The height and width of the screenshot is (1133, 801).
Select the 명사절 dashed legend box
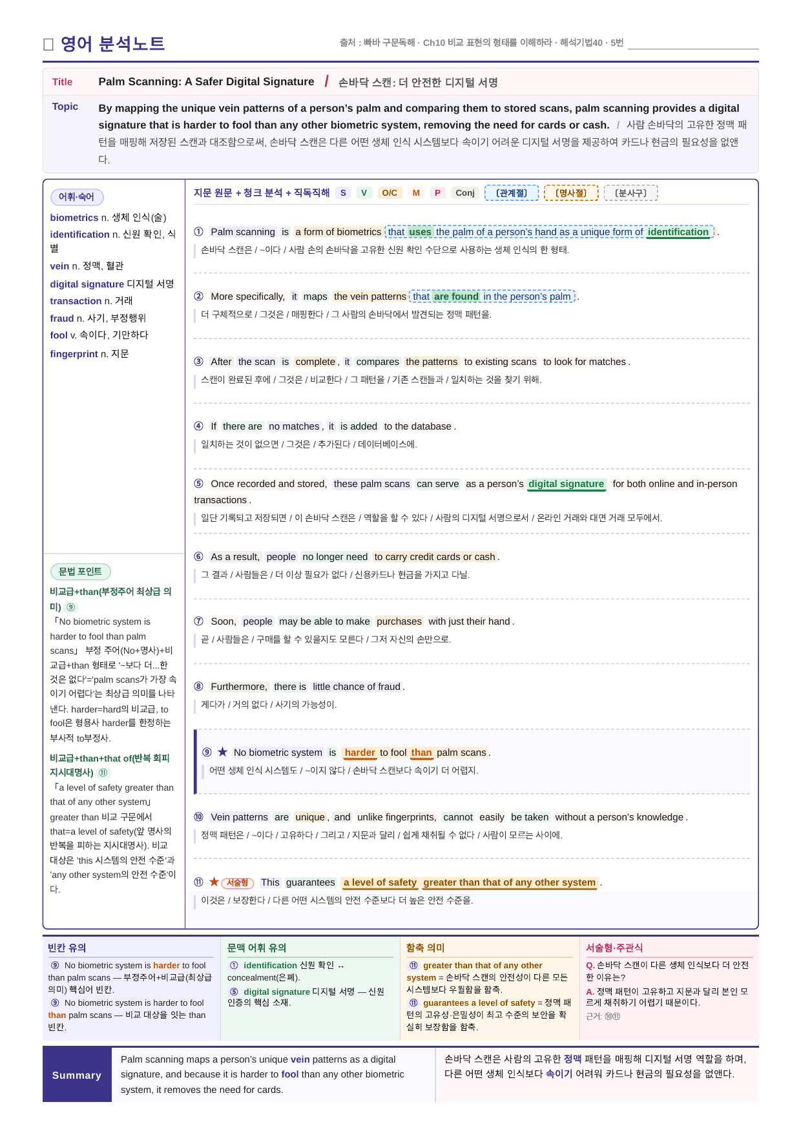[571, 192]
